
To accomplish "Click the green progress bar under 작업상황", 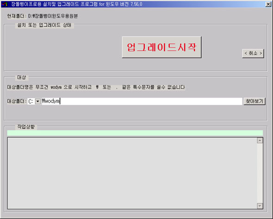I will tap(135, 133).
